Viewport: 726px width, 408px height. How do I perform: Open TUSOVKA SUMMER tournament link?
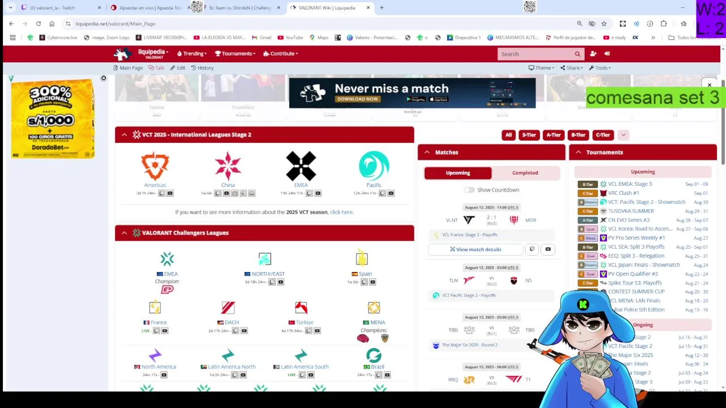(631, 211)
